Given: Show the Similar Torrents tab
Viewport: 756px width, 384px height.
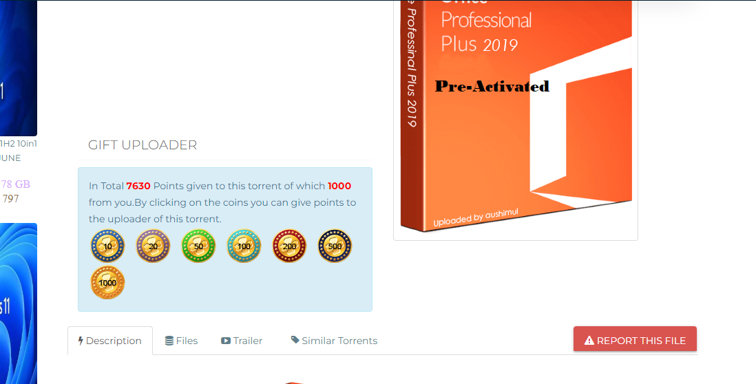Looking at the screenshot, I should 334,341.
